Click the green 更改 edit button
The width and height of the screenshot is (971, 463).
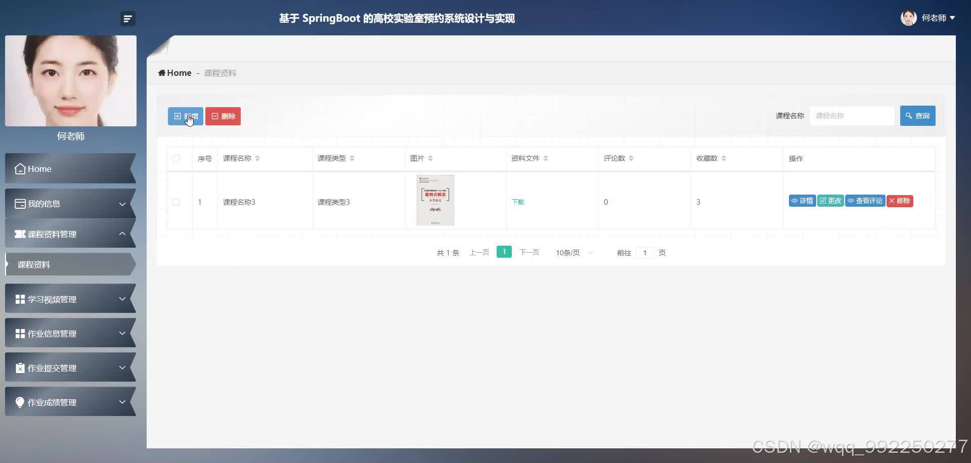pyautogui.click(x=830, y=201)
